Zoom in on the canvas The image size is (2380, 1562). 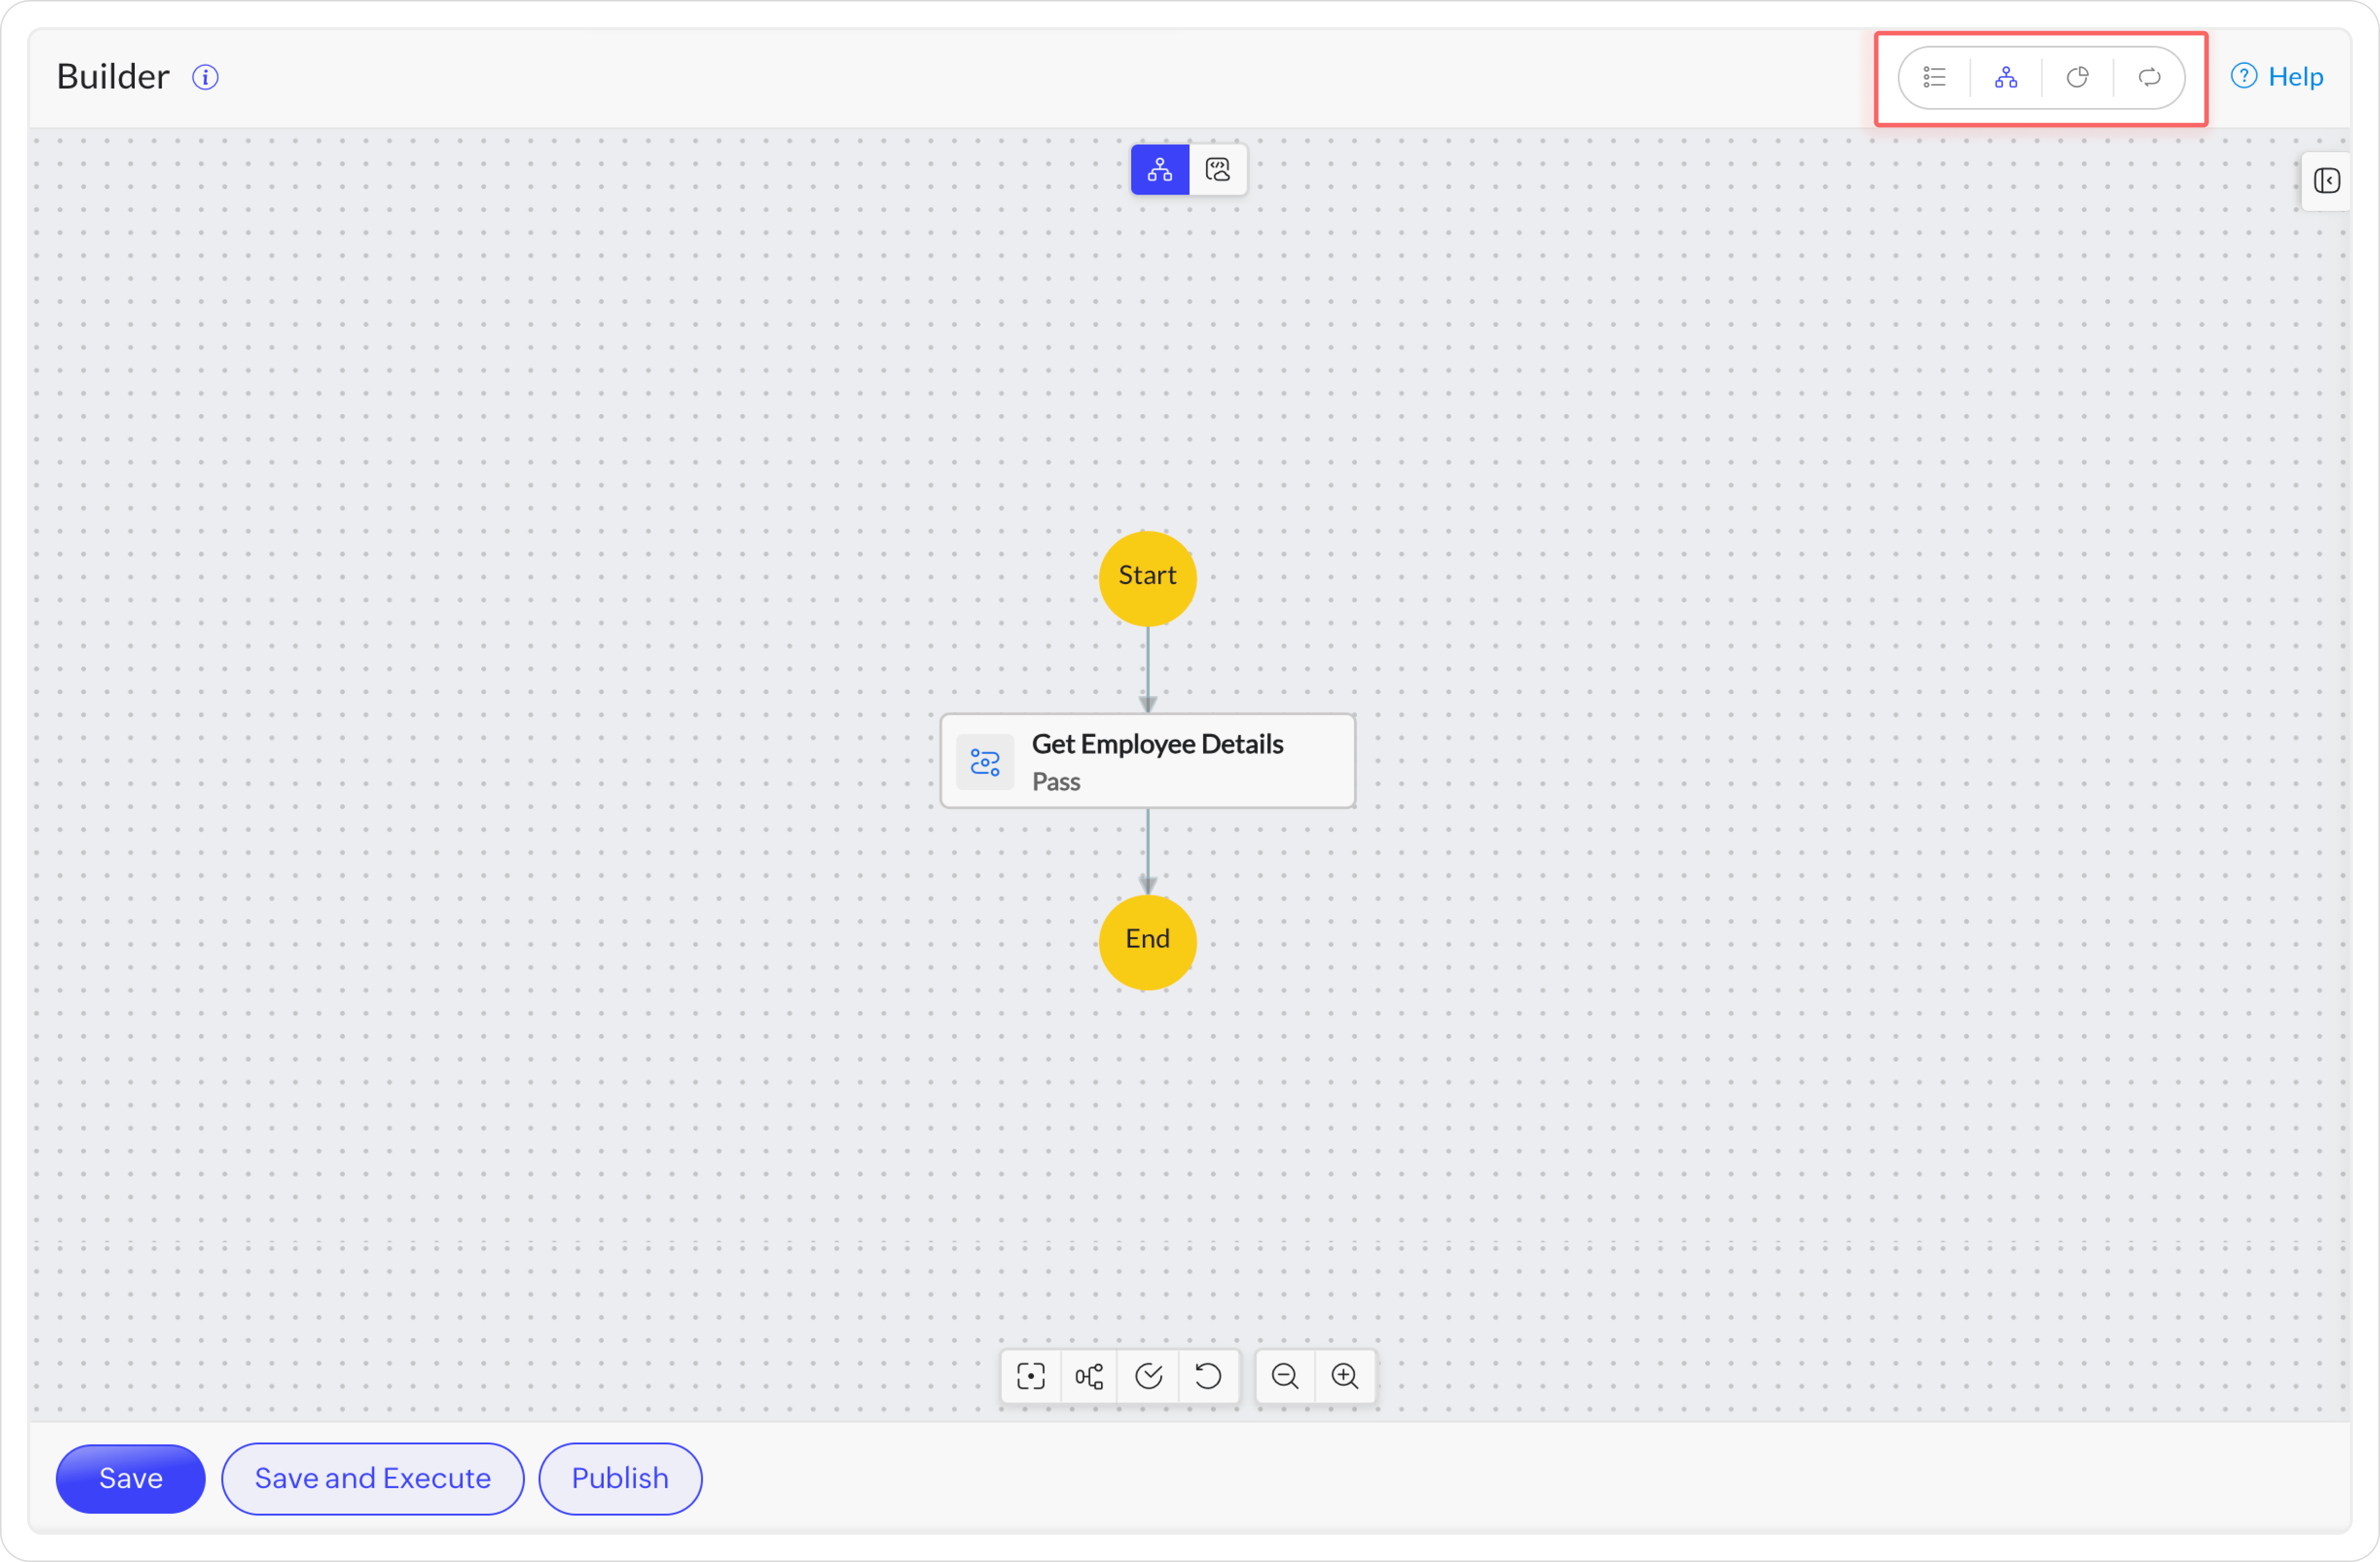1345,1376
